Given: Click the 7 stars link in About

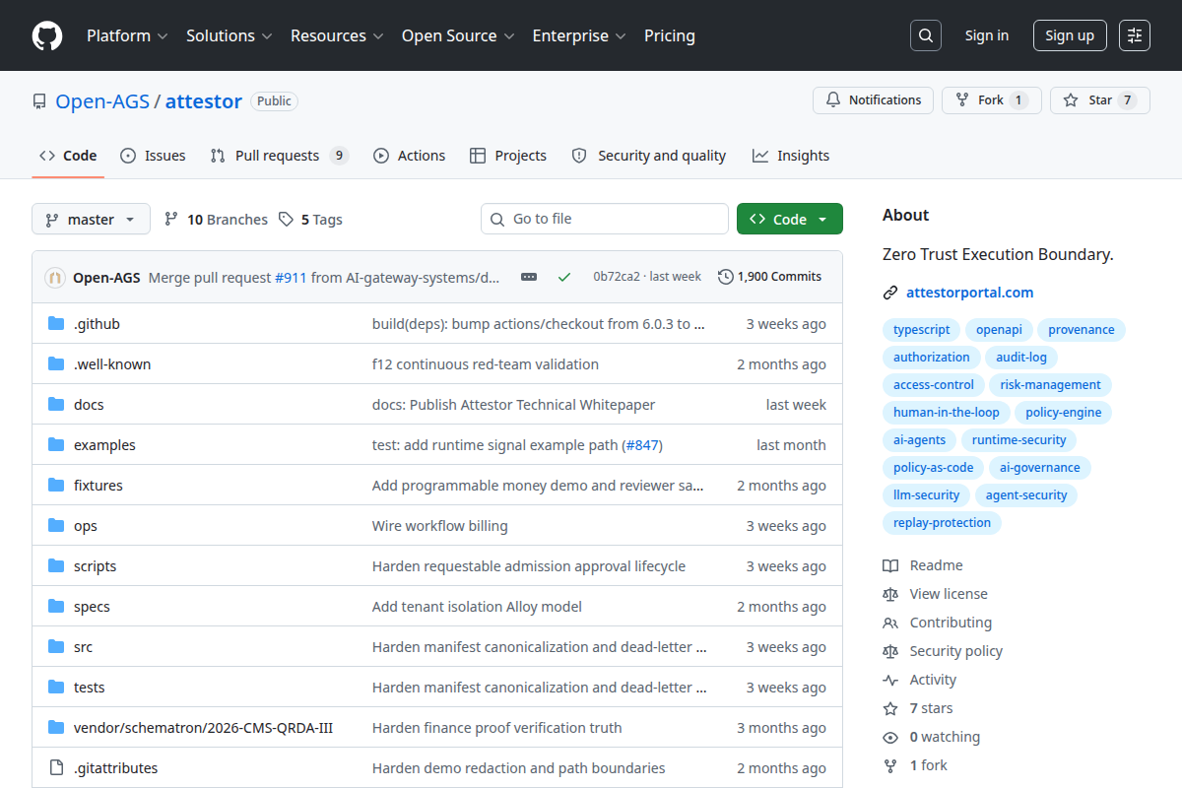Looking at the screenshot, I should pyautogui.click(x=931, y=708).
